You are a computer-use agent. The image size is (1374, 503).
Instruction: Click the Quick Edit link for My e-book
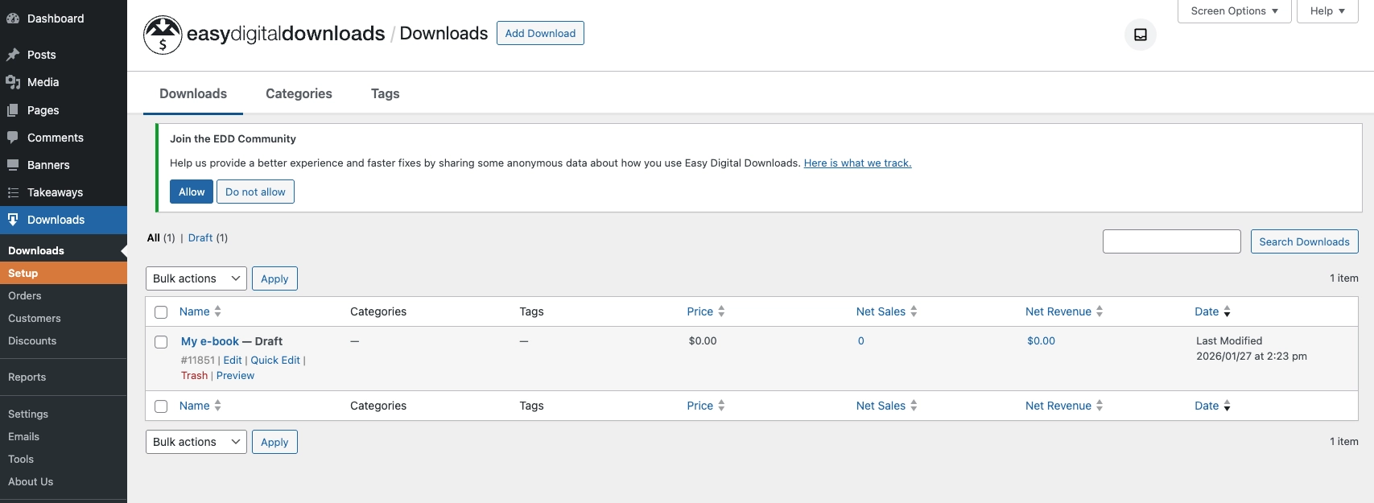pyautogui.click(x=275, y=361)
